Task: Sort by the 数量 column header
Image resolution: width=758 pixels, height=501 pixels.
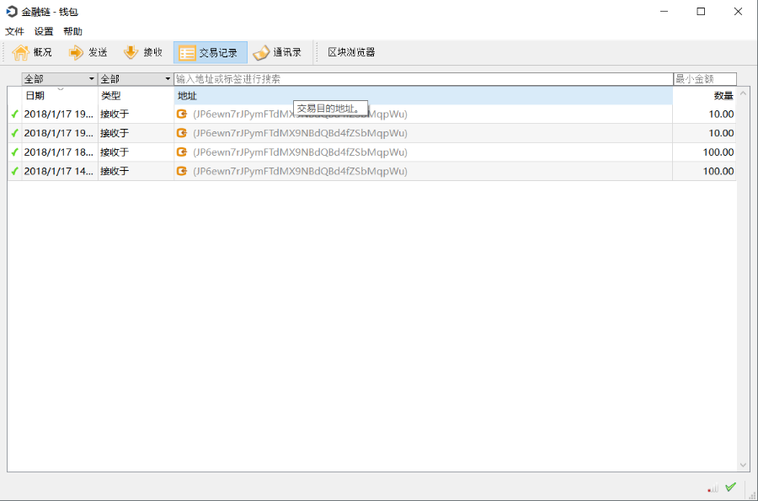Action: click(x=704, y=96)
